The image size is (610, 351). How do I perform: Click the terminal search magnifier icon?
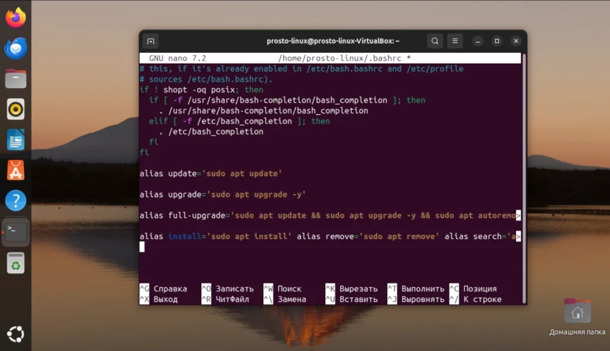(x=435, y=41)
